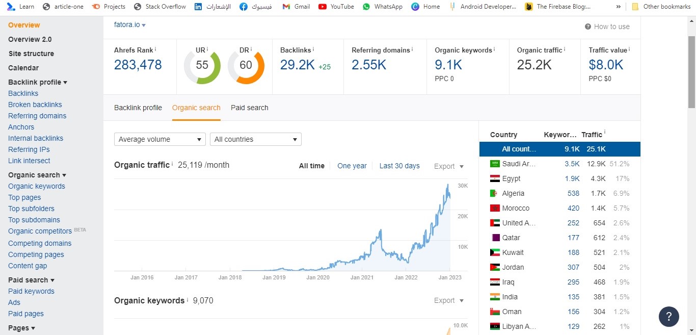This screenshot has height=335, width=696.
Task: Click the Stack Overflow bookmark
Action: [x=159, y=7]
